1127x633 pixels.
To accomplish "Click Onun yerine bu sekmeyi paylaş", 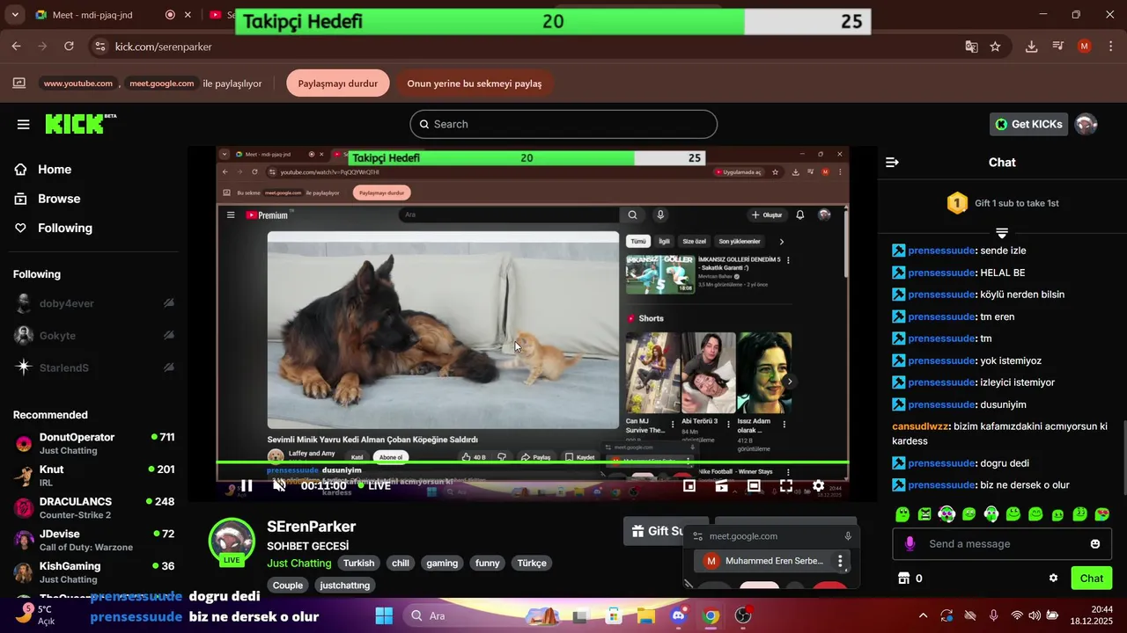I will (x=475, y=84).
